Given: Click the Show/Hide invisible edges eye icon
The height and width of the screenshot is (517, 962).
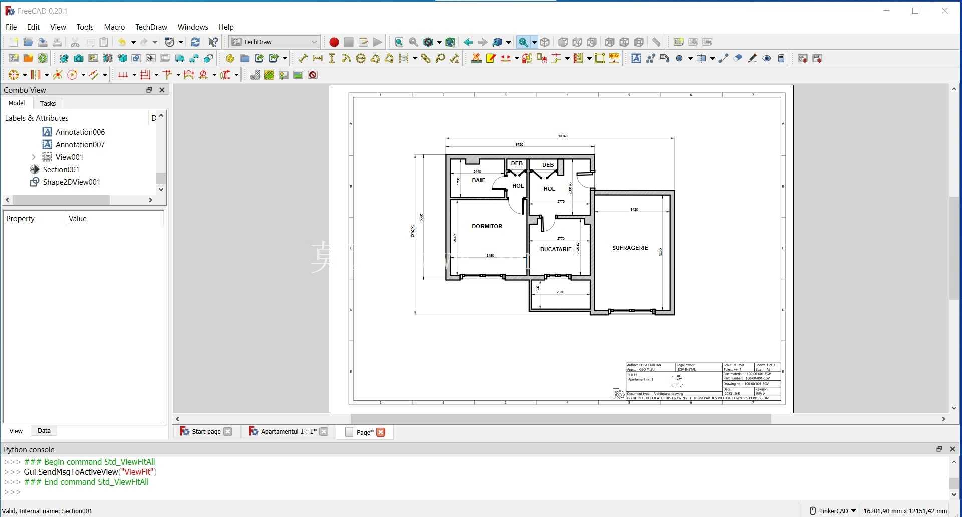Looking at the screenshot, I should (767, 59).
